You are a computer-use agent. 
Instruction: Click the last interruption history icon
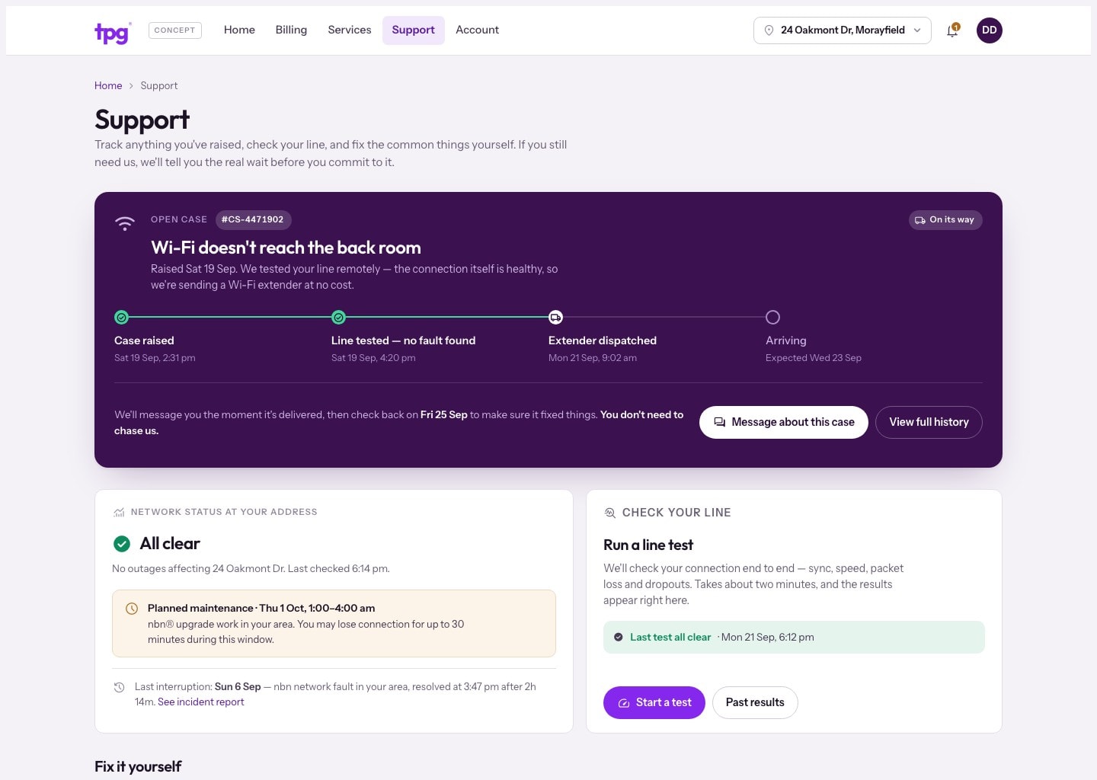tap(119, 687)
